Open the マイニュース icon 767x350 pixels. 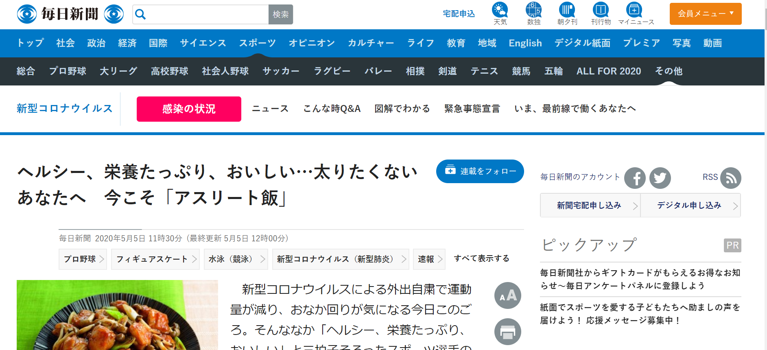(636, 14)
